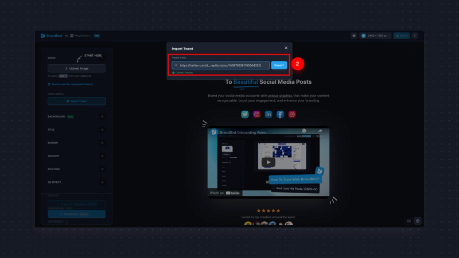The image size is (459, 258).
Task: Click Import Tweet button in sidebar
Action: coord(76,101)
